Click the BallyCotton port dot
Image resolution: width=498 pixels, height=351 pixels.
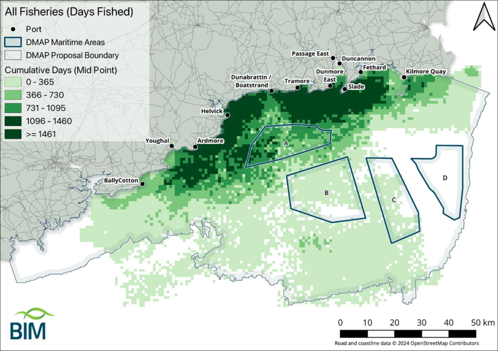(x=142, y=183)
